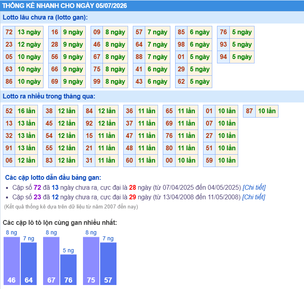Image resolution: width=304 pixels, height=289 pixels.
Task: Click the Lotto lâu chưa ra heading
Action: 45,18
